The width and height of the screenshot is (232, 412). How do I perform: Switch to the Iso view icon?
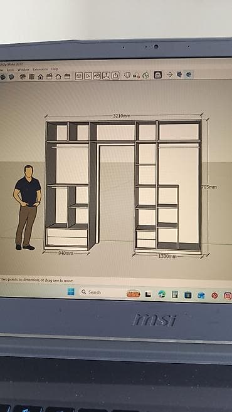23,77
